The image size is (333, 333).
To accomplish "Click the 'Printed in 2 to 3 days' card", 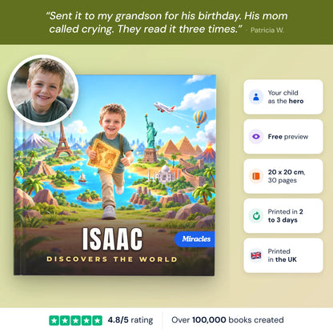I will coord(283,216).
